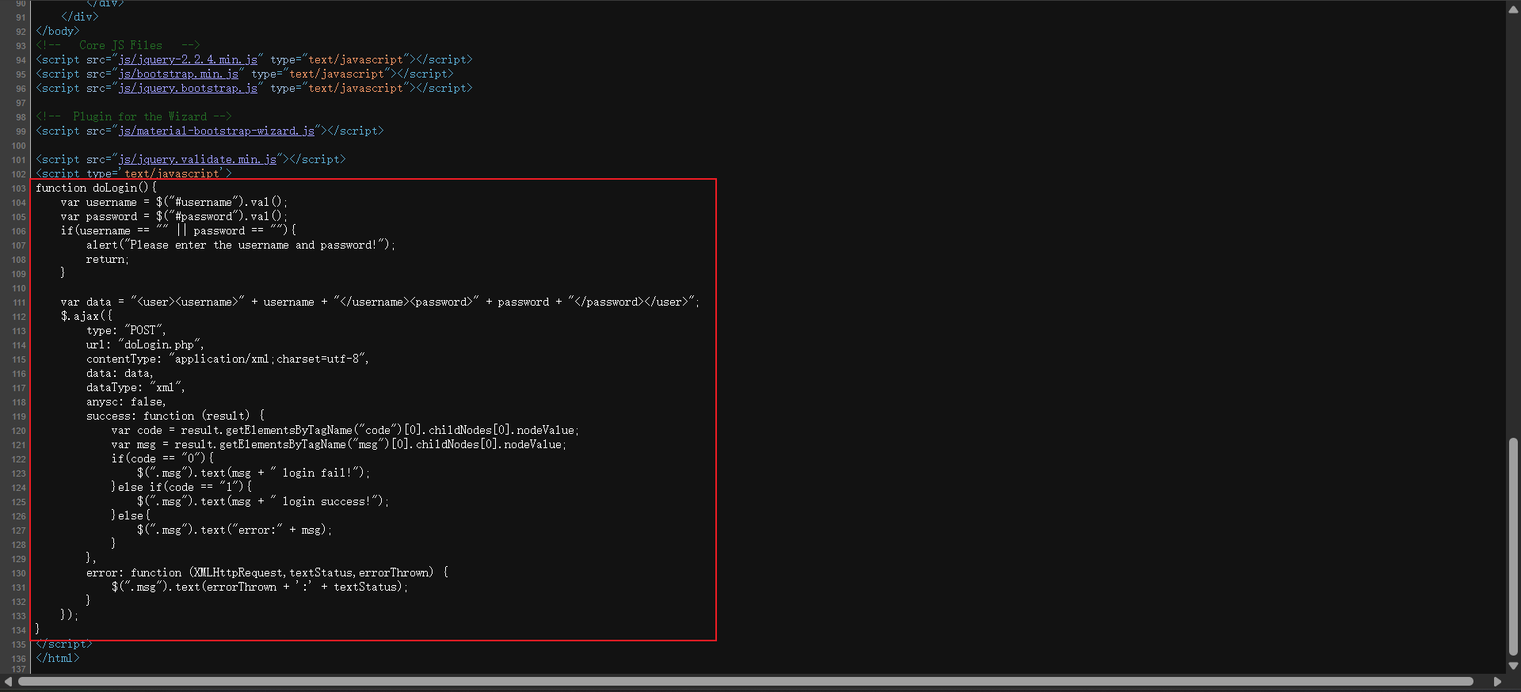Viewport: 1521px width, 692px height.
Task: Click the 'var data =' XML string line
Action: 380,302
